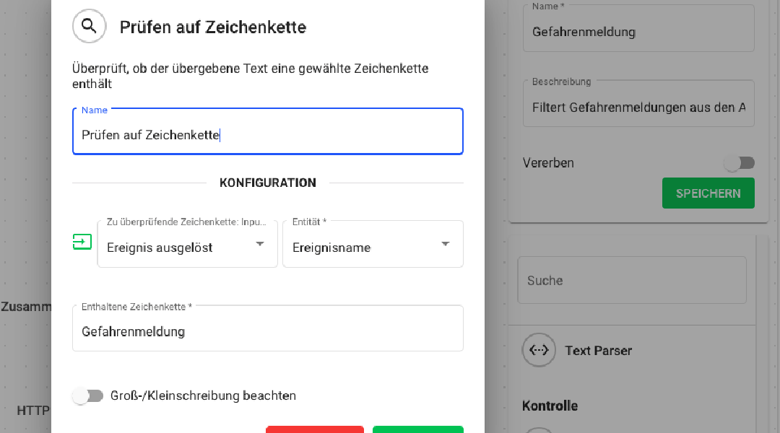Click the red button at the dialog bottom
780x433 pixels.
315,429
